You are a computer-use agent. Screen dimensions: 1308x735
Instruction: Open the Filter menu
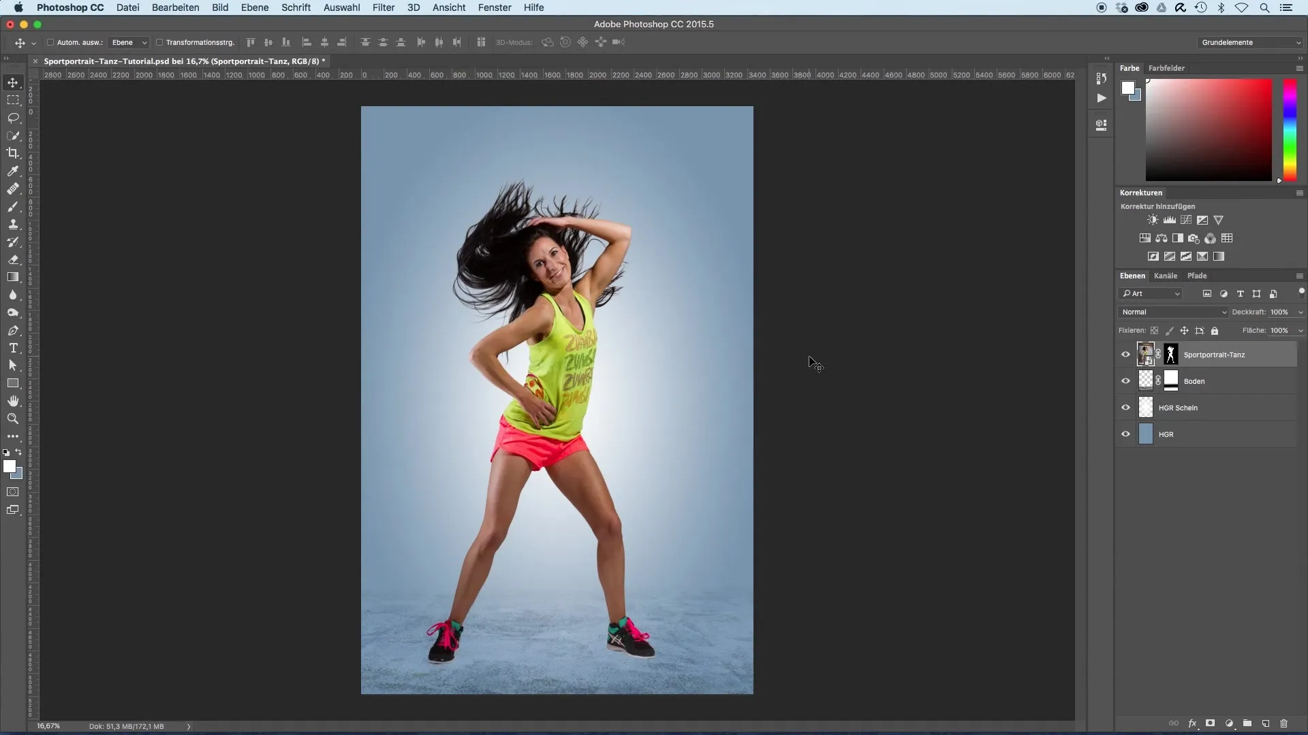(x=384, y=7)
